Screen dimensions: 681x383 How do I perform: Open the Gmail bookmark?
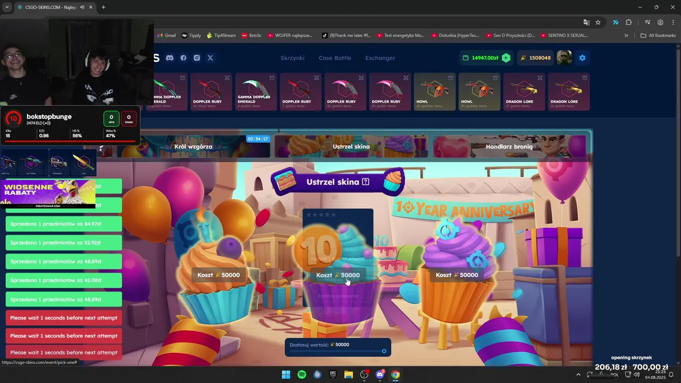click(x=167, y=36)
